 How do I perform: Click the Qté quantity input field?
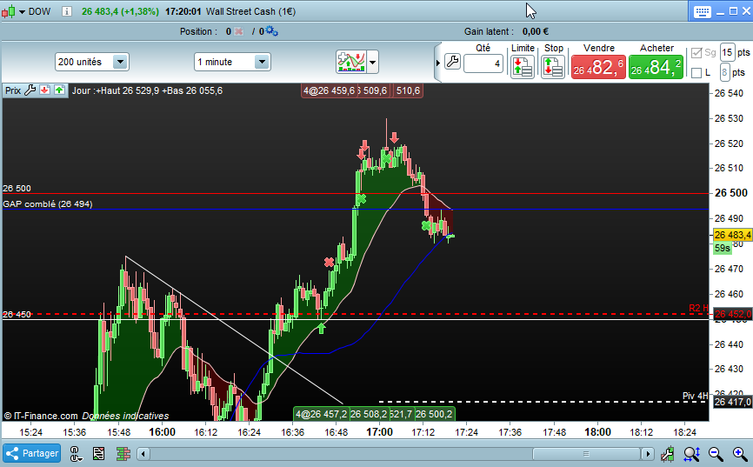(x=483, y=63)
